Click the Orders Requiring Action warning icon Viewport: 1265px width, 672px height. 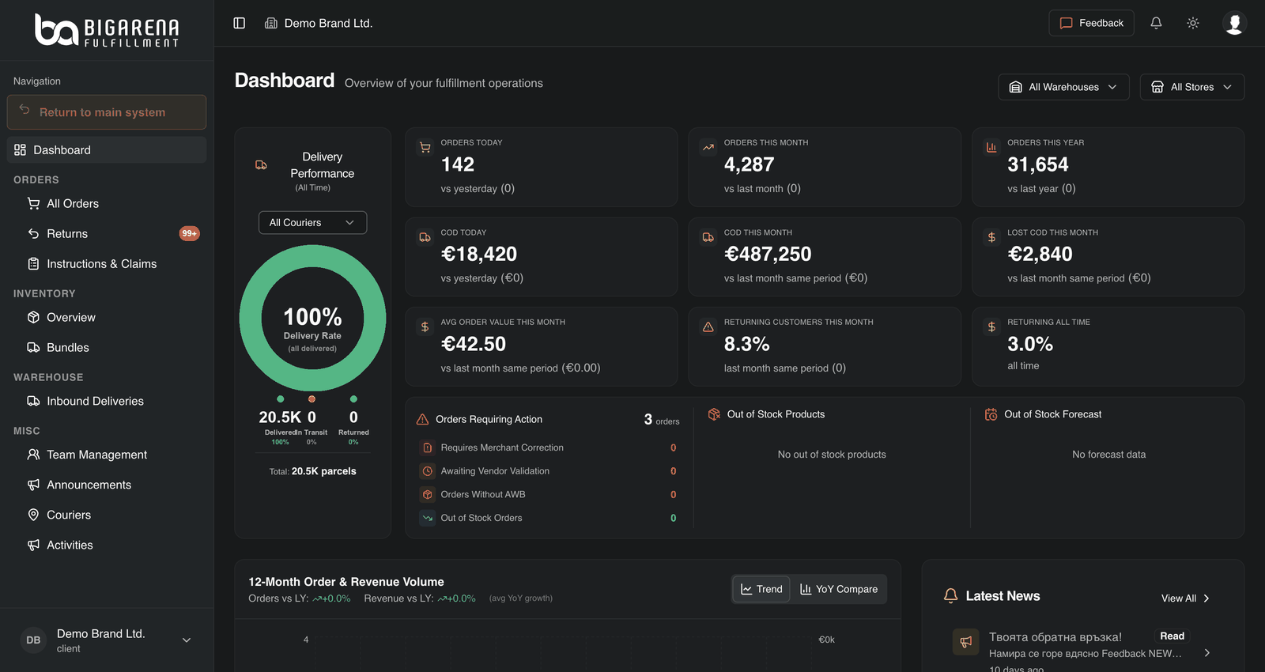pos(423,419)
